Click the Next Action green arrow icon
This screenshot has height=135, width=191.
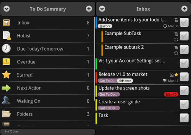coord(6,88)
